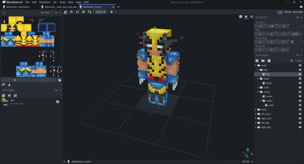Click the axis navigation gizmo
The height and width of the screenshot is (164, 304).
coord(248,153)
